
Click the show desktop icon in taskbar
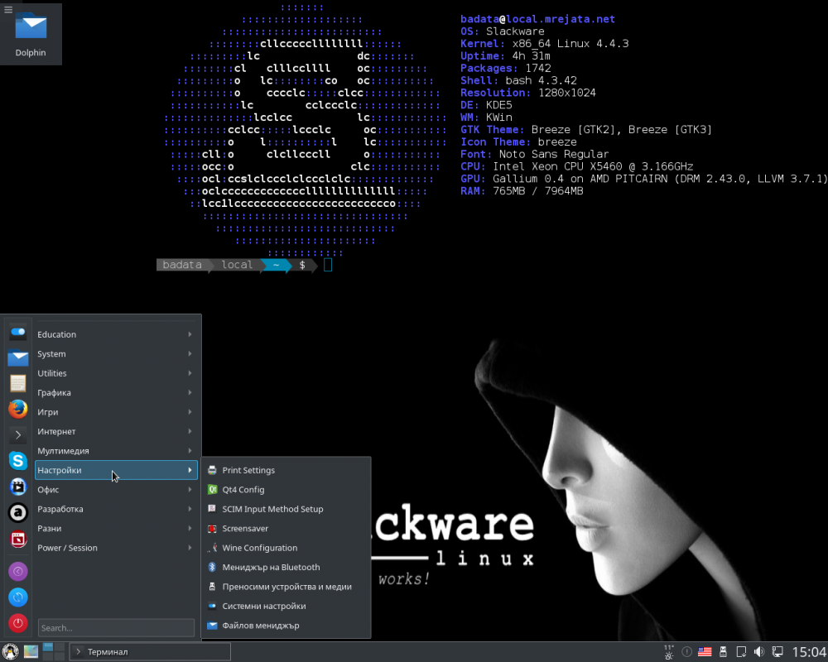pos(31,652)
